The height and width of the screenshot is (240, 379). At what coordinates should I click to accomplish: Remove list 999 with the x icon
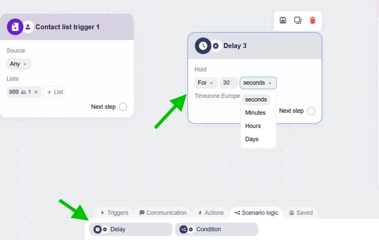[36, 92]
